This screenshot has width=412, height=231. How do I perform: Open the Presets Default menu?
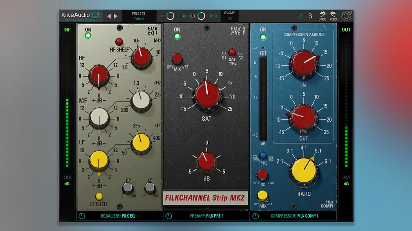pyautogui.click(x=139, y=16)
